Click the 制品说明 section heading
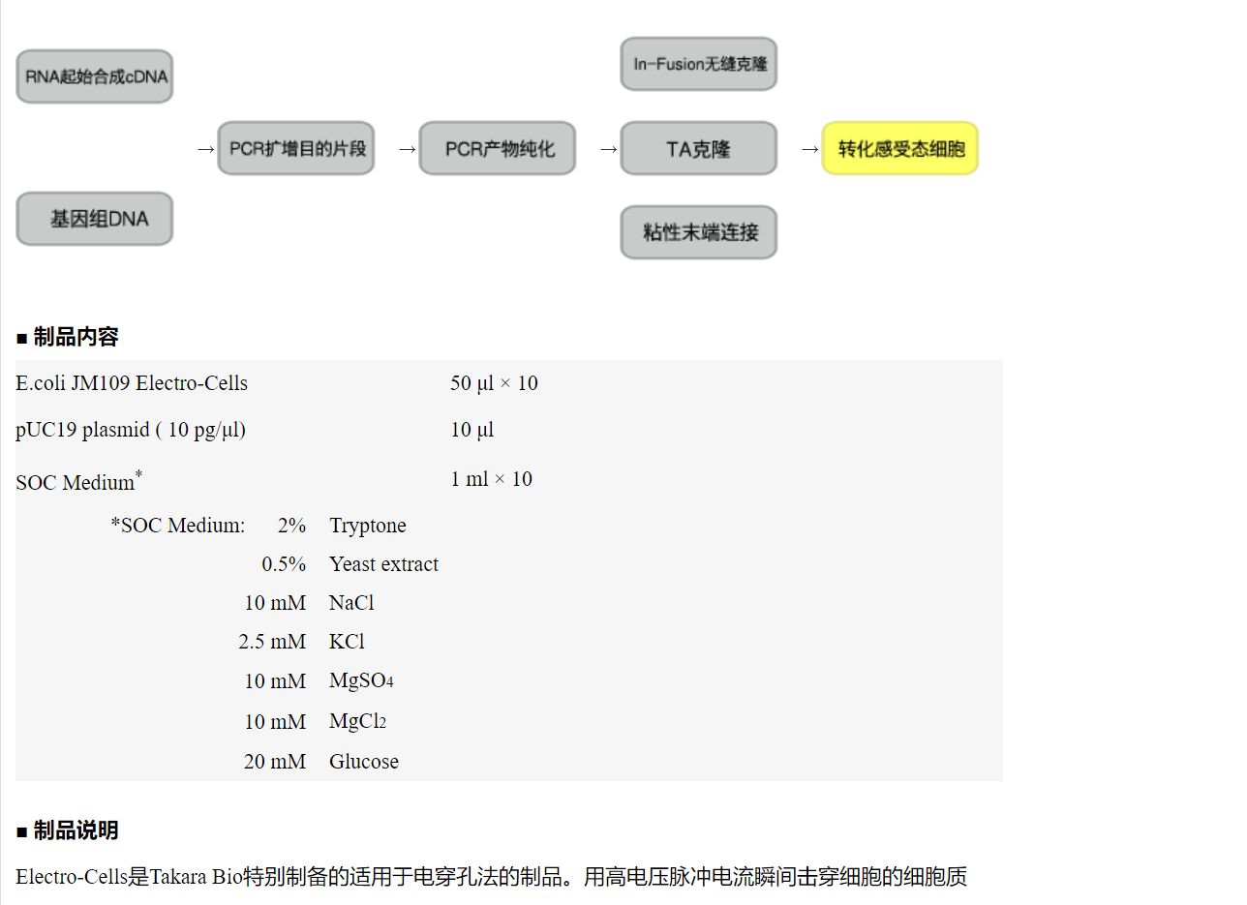This screenshot has width=1247, height=905. [76, 830]
